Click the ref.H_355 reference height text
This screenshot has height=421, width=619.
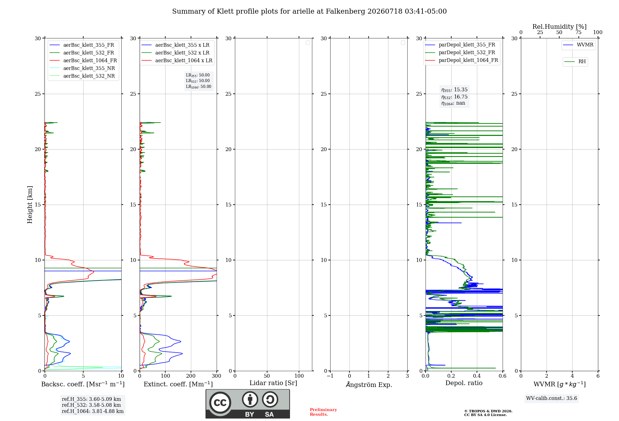(x=91, y=399)
